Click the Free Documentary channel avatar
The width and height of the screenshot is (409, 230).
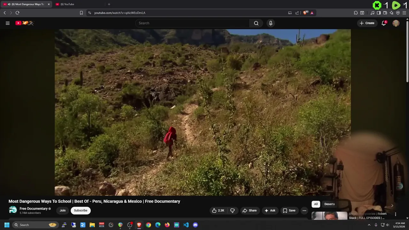click(x=13, y=210)
